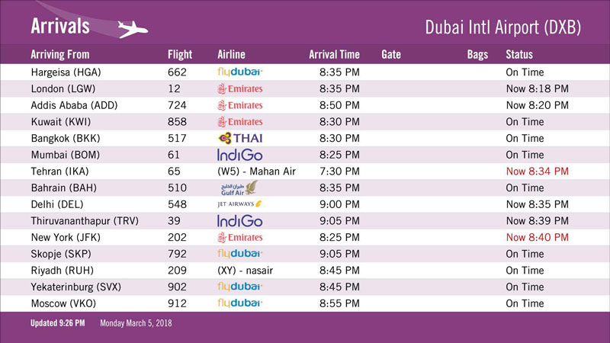The width and height of the screenshot is (610, 343).
Task: Select the Status column header
Action: (519, 54)
